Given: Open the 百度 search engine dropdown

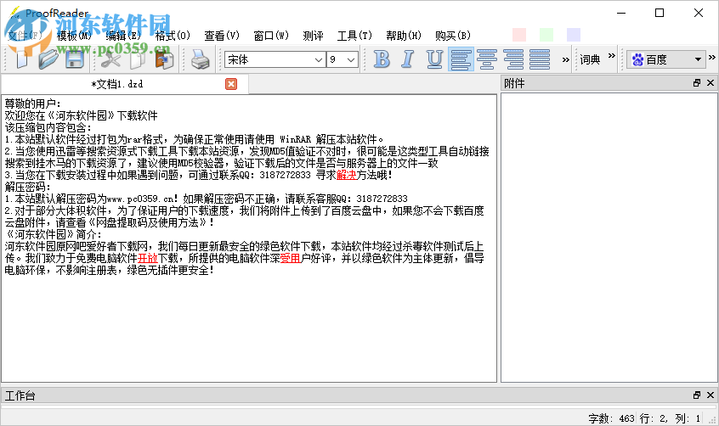Looking at the screenshot, I should point(666,59).
